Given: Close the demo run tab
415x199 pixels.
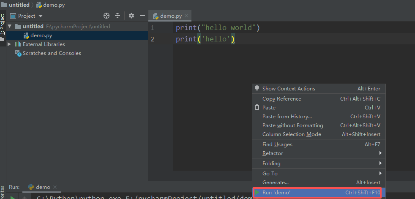Looking at the screenshot, I should tap(55, 187).
